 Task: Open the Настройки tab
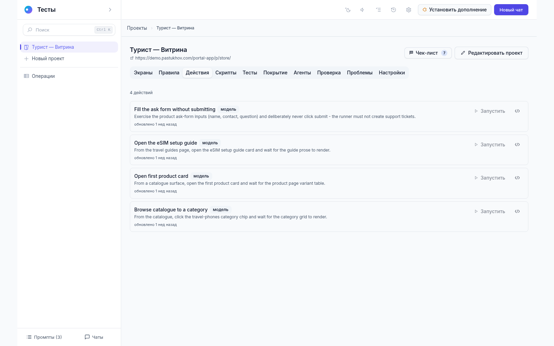tap(392, 73)
